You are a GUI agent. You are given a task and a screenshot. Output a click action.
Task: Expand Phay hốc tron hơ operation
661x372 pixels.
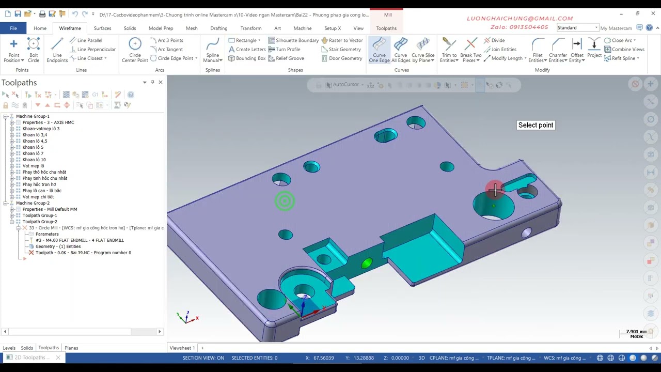pyautogui.click(x=11, y=184)
